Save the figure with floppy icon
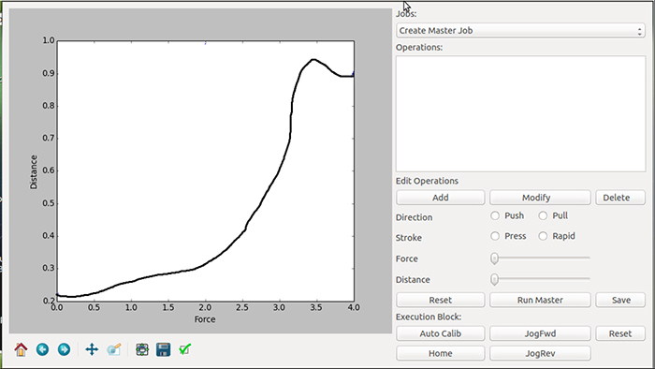Screen dimensions: 655x369 pos(164,349)
